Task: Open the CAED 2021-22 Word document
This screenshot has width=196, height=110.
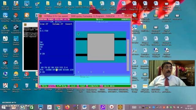Action: pos(145,5)
